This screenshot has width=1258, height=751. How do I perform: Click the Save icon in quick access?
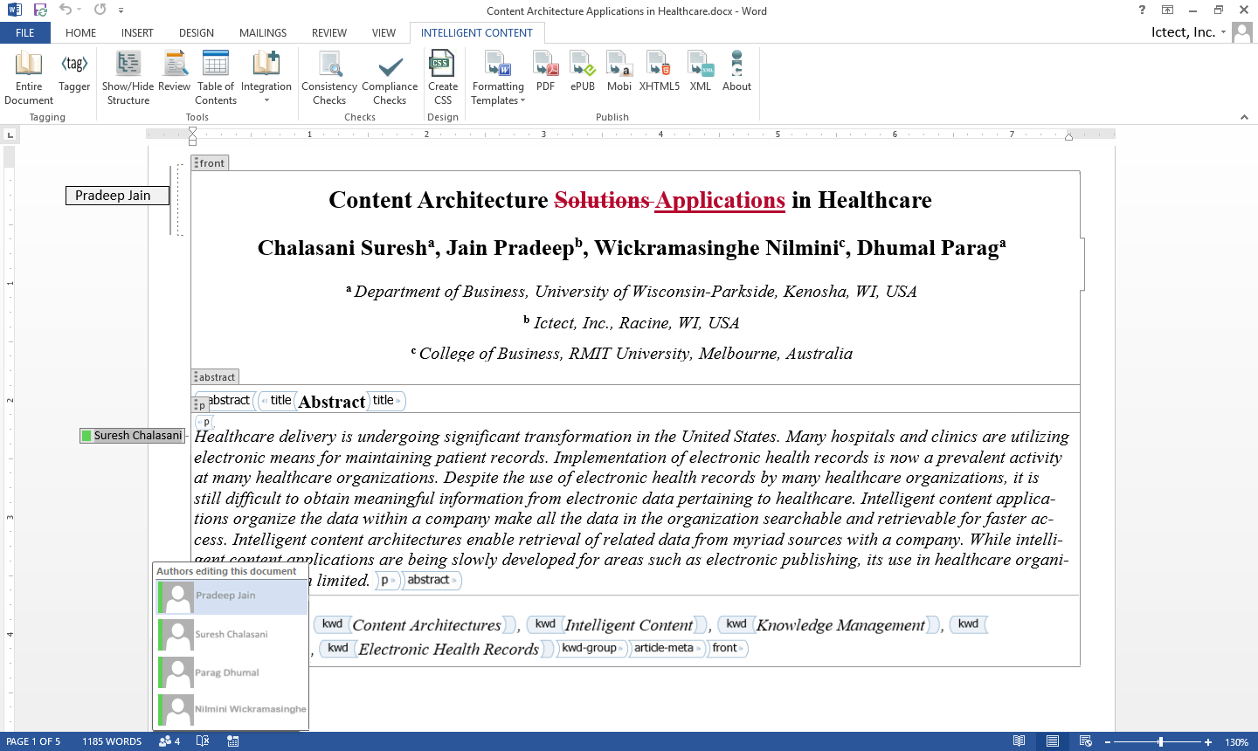click(x=40, y=10)
